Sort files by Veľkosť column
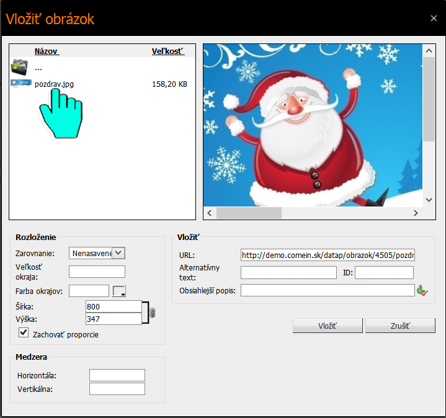Screen dimensions: 446x418 [167, 51]
